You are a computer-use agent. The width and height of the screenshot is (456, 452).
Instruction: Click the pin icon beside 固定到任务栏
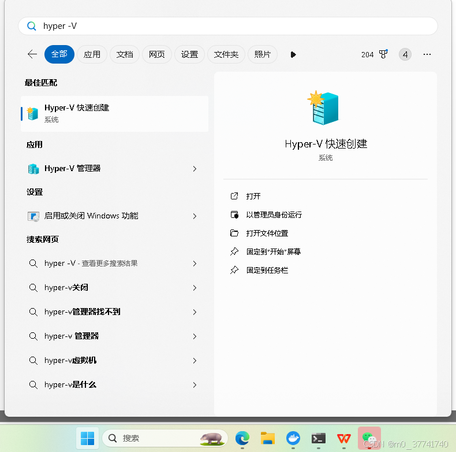pos(234,271)
